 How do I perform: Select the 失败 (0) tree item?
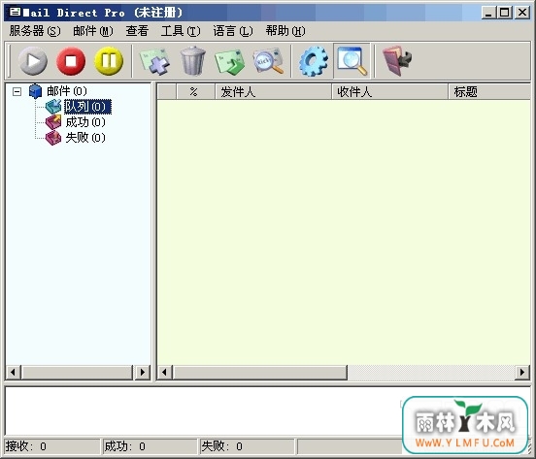pyautogui.click(x=85, y=138)
